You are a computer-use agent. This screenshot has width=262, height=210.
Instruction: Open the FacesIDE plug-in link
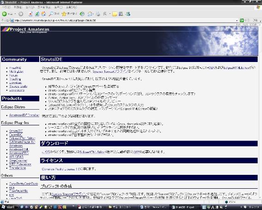coord(16,135)
